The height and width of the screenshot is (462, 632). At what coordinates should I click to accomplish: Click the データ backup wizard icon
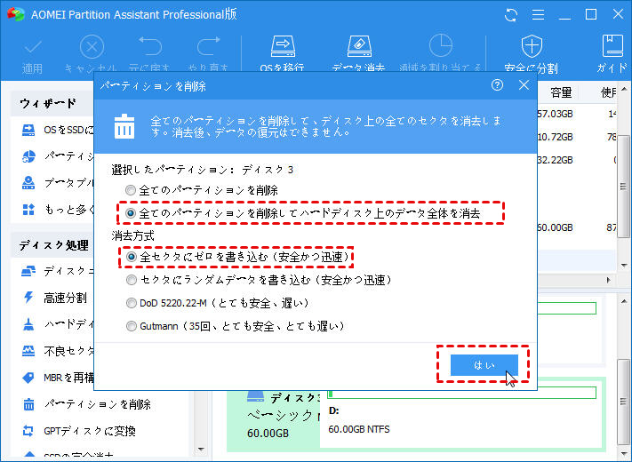[x=28, y=183]
